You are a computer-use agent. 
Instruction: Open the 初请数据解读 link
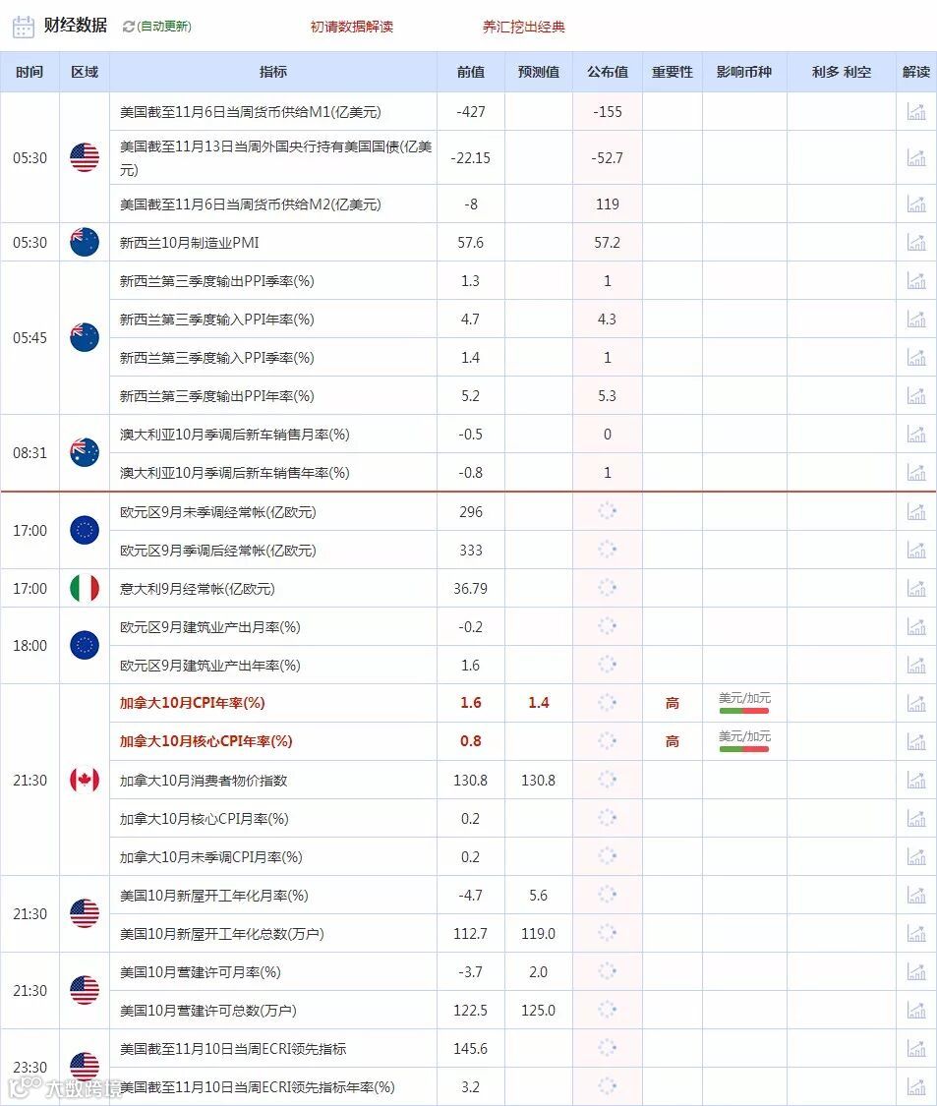(x=352, y=27)
